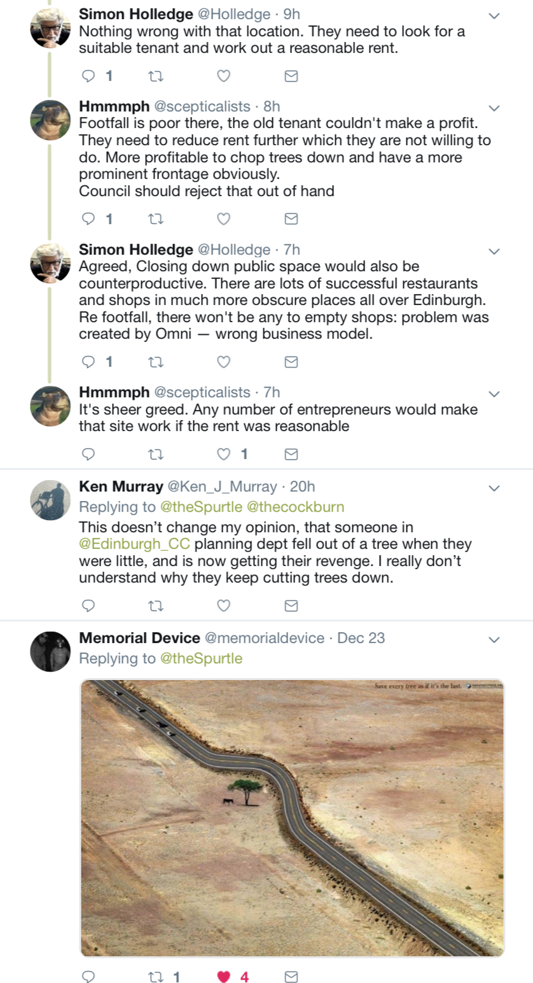Reply to Simon Holledge's 9h tweet

coord(89,76)
